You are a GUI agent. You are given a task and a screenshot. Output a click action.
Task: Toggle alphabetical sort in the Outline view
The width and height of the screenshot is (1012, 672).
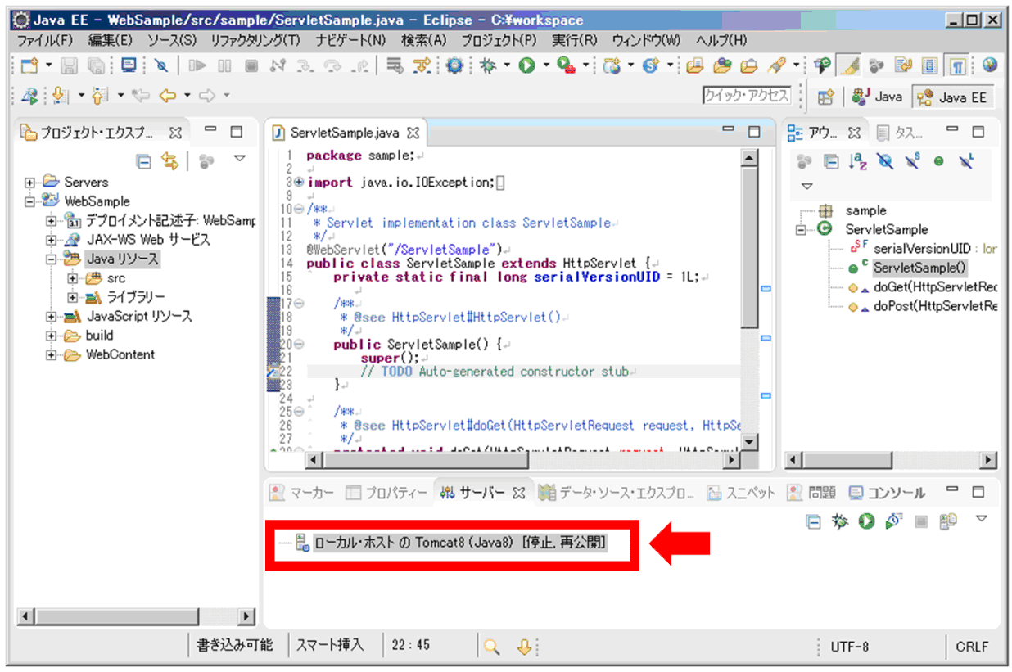(x=857, y=161)
